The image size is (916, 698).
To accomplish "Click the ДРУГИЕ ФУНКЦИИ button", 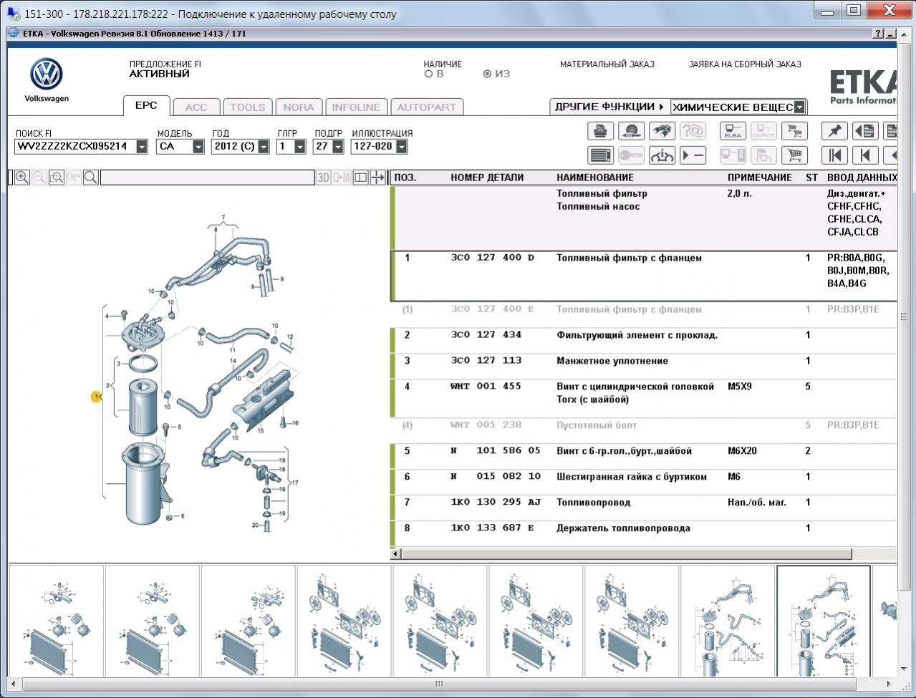I will (x=609, y=107).
